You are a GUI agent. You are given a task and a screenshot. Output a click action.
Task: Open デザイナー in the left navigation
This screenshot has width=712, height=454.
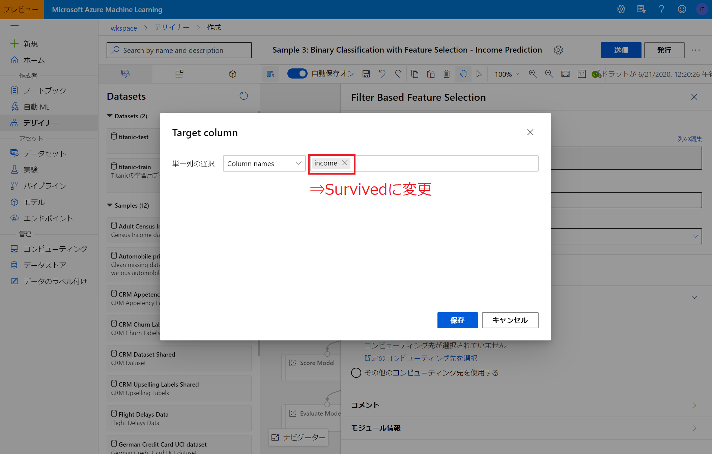[x=41, y=123]
